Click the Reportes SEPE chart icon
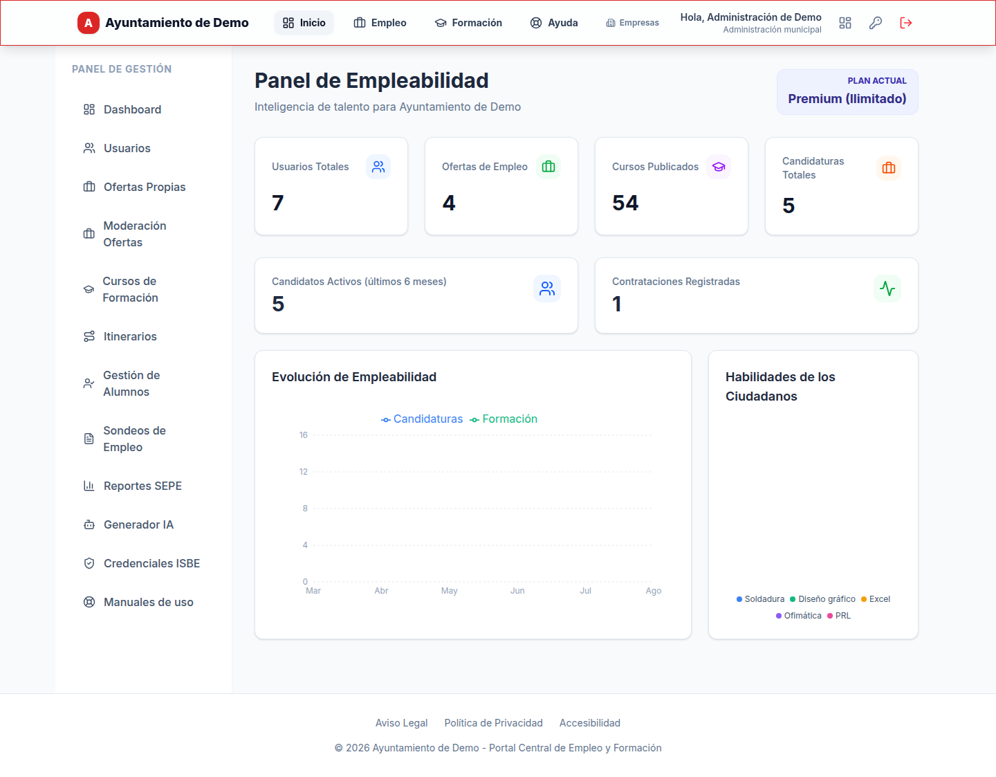Screen dimensions: 996x777 (x=89, y=486)
